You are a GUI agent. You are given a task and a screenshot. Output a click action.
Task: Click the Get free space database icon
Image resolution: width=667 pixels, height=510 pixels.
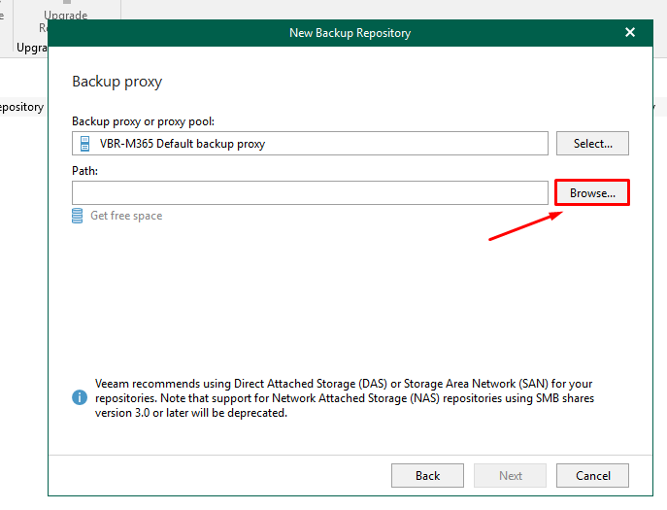pyautogui.click(x=78, y=216)
